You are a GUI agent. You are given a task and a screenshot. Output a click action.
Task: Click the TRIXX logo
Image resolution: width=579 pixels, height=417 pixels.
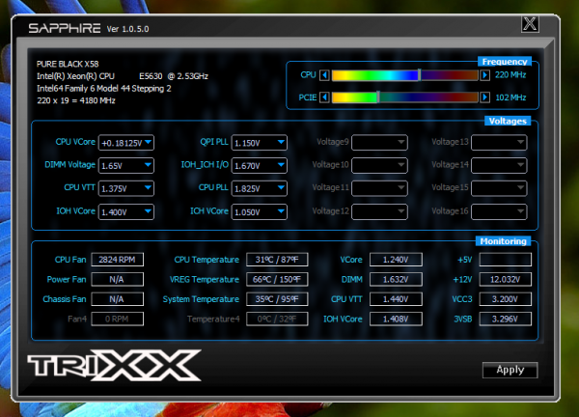tap(115, 365)
